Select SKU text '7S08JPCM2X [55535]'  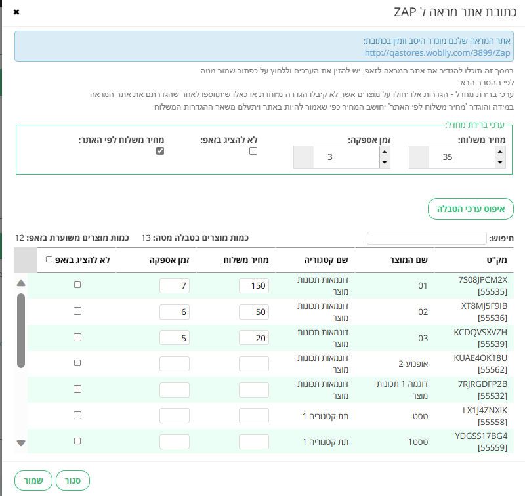[x=483, y=286]
